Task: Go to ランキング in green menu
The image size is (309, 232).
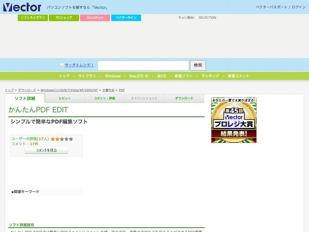Action: 210,76
